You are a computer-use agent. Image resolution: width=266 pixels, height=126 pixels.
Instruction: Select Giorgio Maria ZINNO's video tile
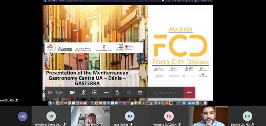point(90,116)
